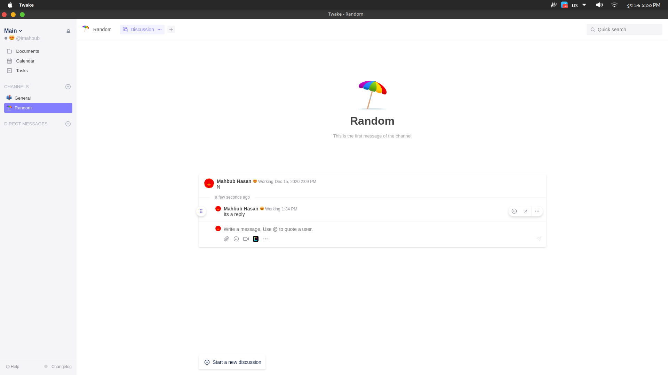Click the 1:34 PM reply timestamp
The width and height of the screenshot is (668, 375).
pyautogui.click(x=289, y=209)
